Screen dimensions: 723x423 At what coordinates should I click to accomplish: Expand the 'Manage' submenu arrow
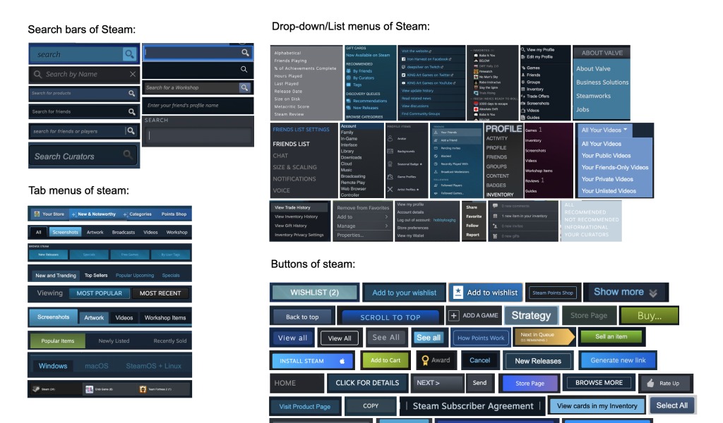click(x=386, y=226)
